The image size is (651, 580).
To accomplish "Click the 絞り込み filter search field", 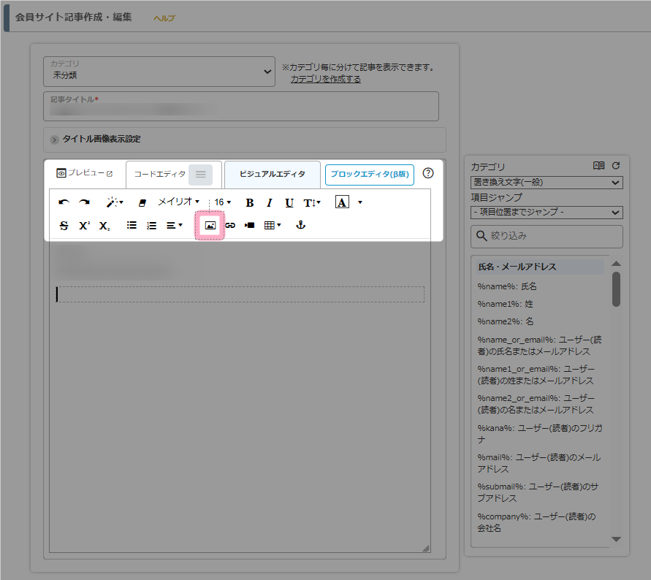I will [x=547, y=236].
